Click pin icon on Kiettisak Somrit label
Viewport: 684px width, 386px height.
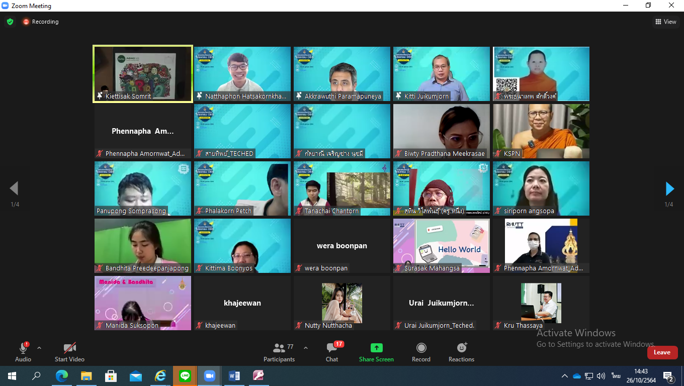click(100, 96)
